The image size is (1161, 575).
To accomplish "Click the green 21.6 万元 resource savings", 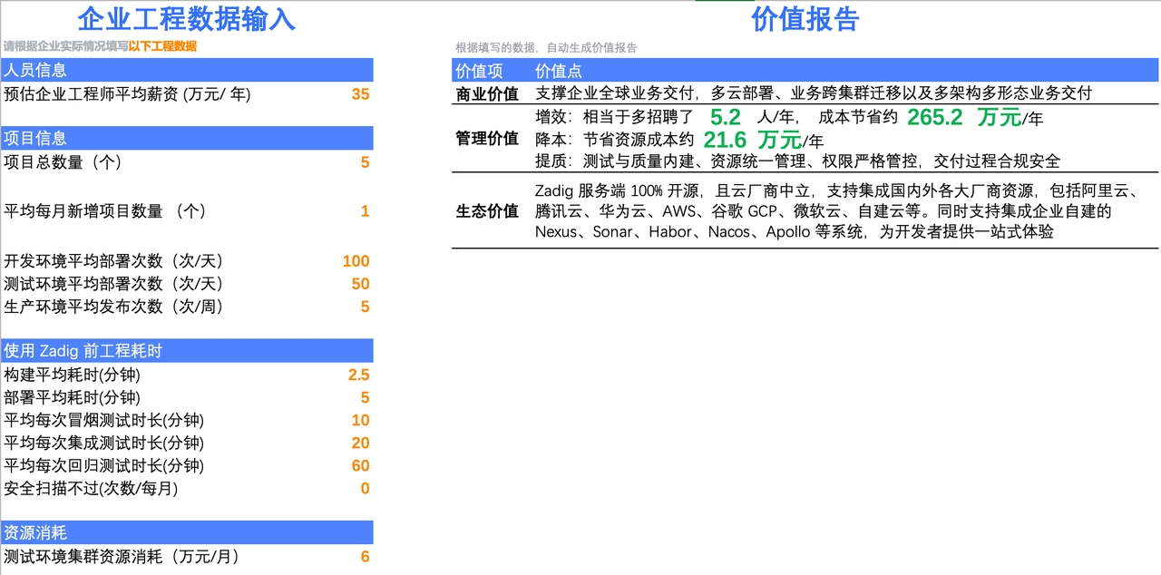I will pyautogui.click(x=753, y=140).
